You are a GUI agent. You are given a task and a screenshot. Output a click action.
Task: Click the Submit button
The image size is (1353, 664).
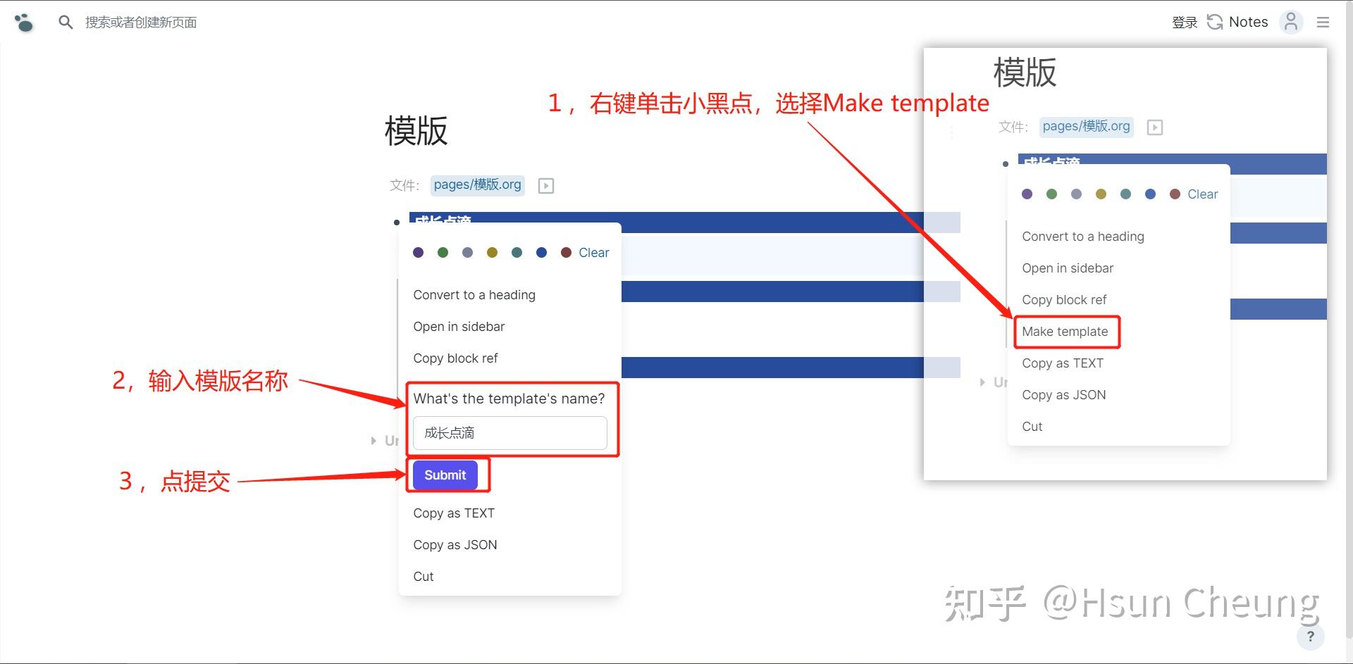click(444, 475)
